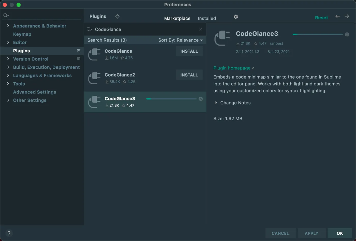Screen dimensions: 356x241
Task: Open help with the question mark button
Action: click(9, 233)
